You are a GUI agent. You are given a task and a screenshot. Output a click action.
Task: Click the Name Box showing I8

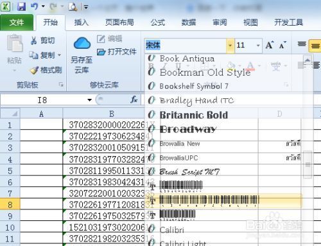click(42, 100)
